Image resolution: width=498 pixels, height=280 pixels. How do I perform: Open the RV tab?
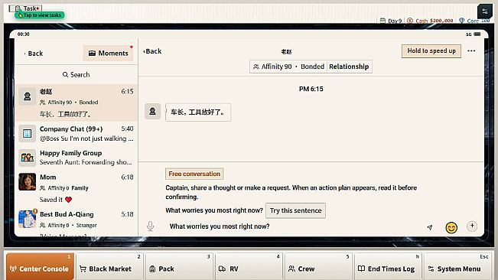point(249,266)
